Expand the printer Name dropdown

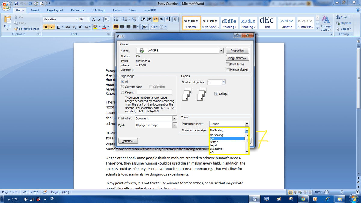tap(221, 51)
